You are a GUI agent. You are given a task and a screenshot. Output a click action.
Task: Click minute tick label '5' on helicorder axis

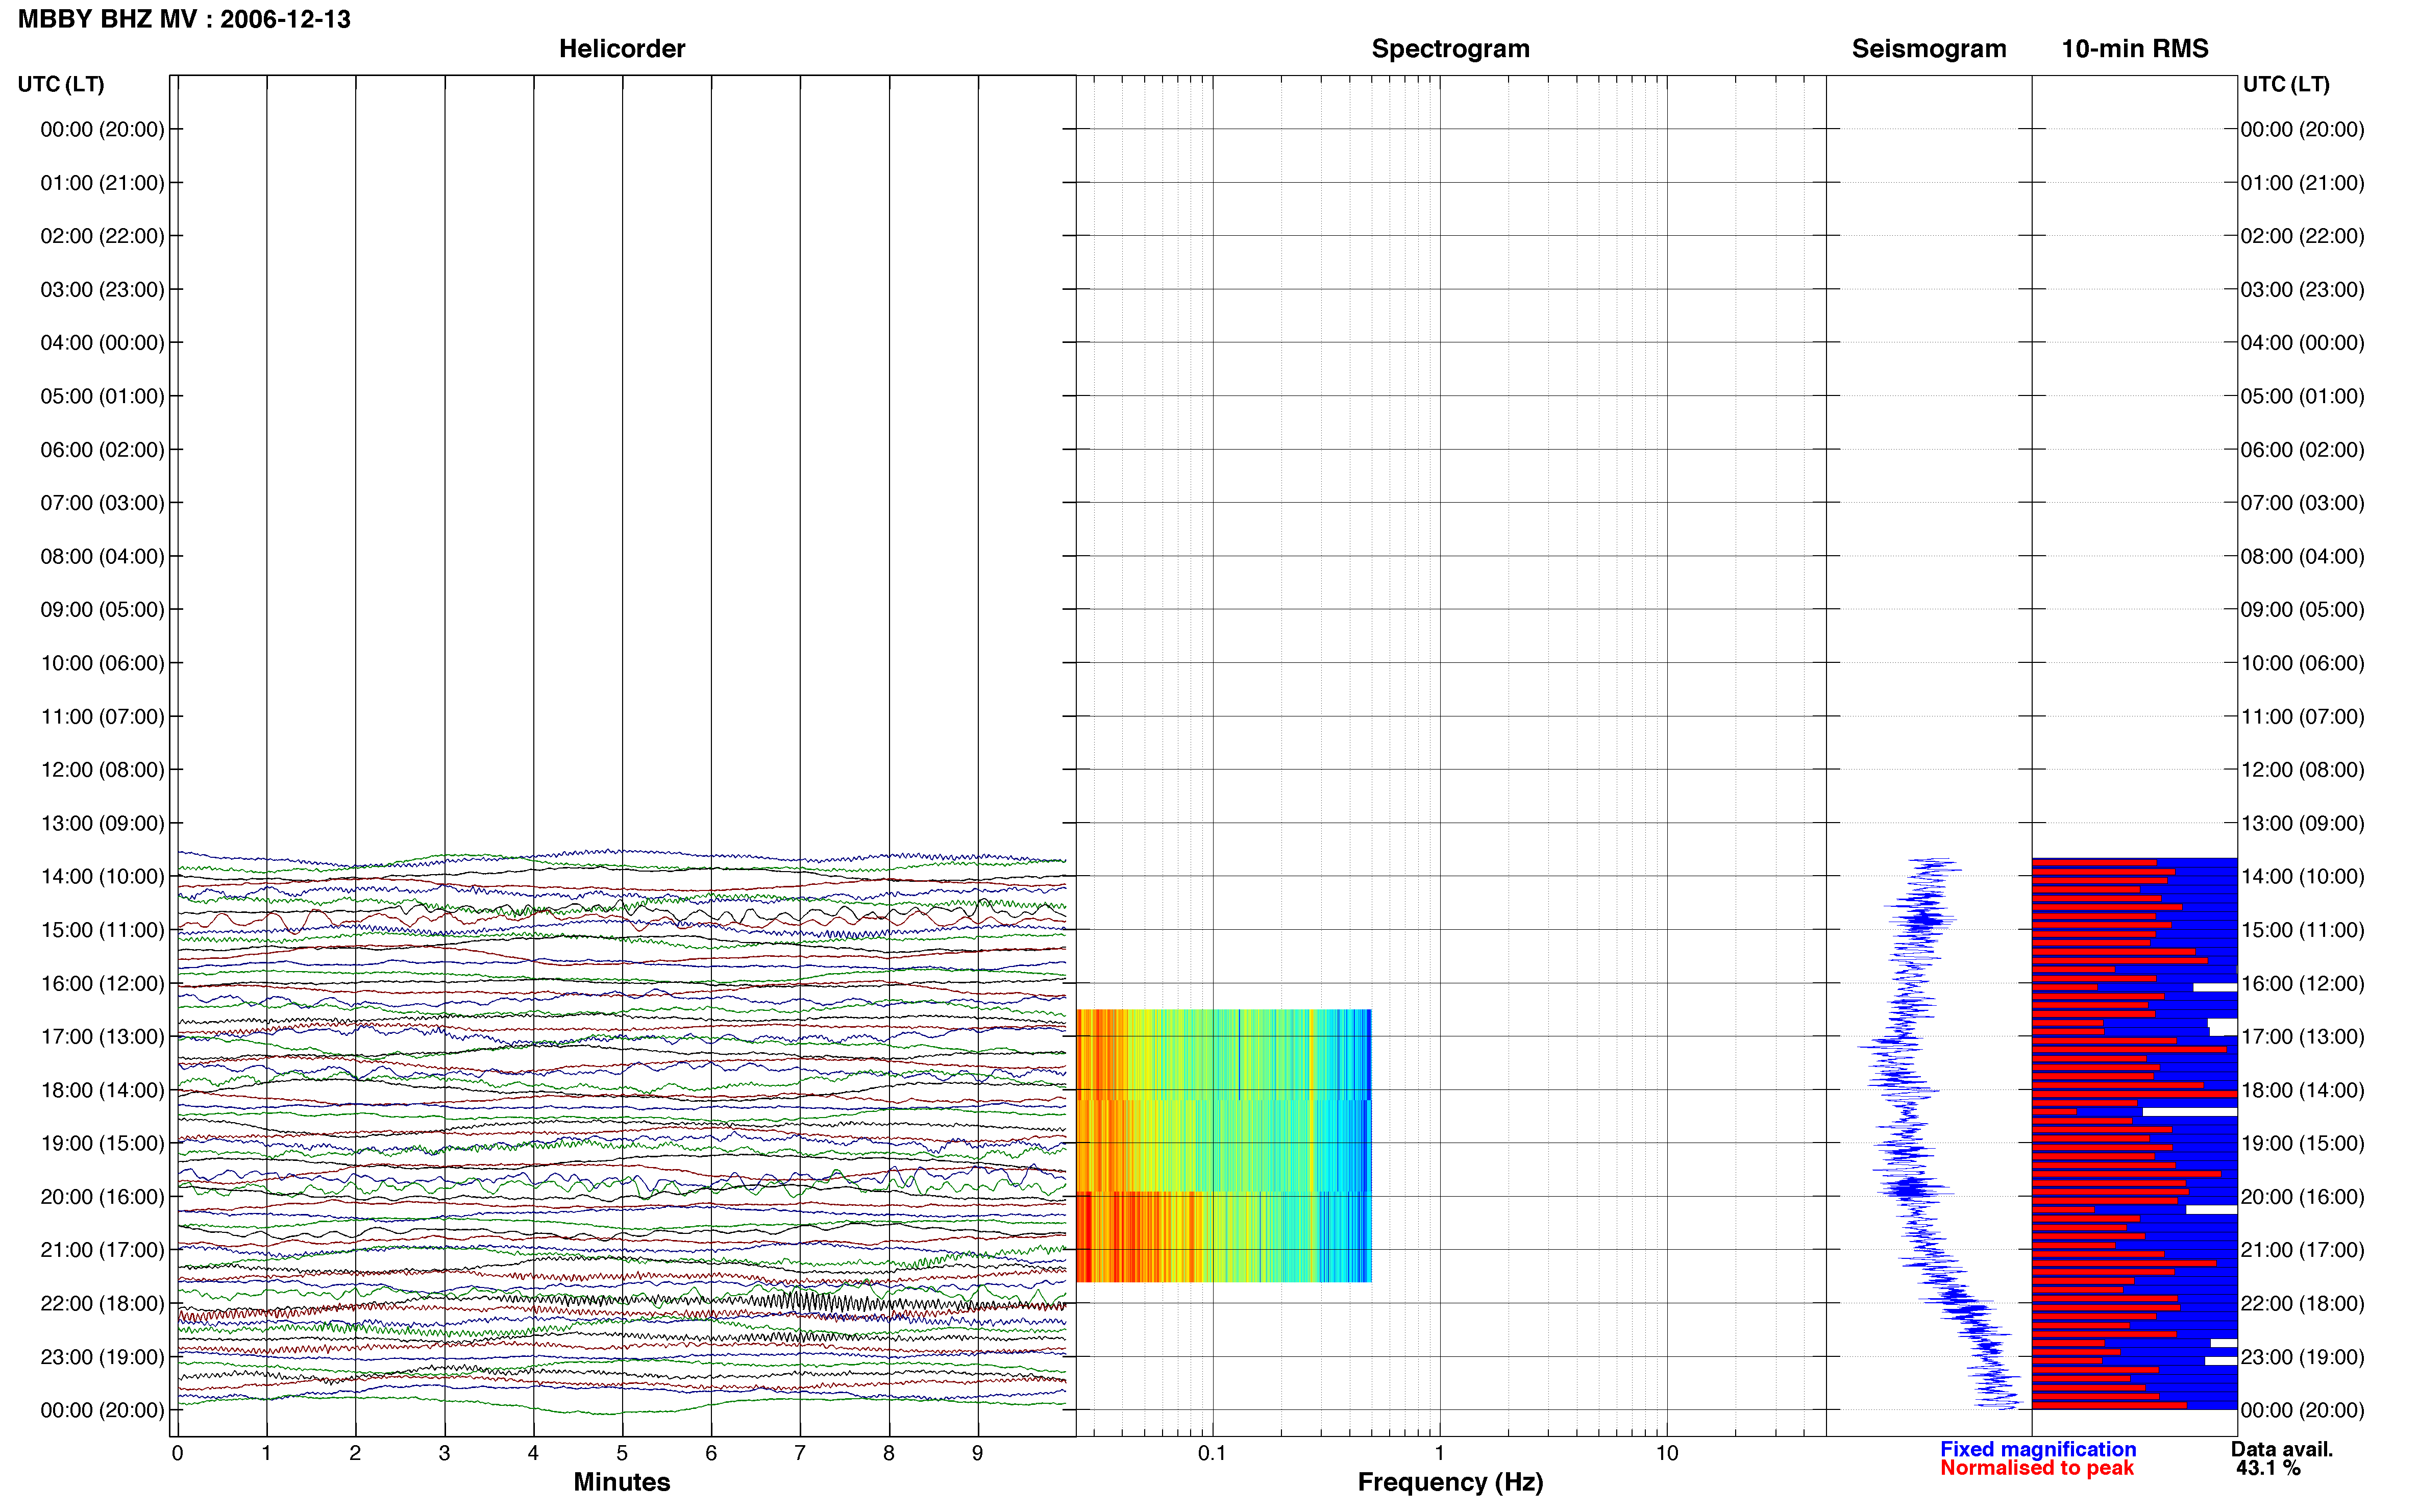622,1453
